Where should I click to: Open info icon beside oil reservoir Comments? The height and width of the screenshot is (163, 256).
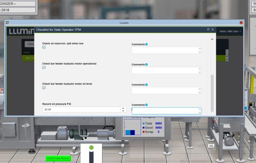click(x=146, y=44)
